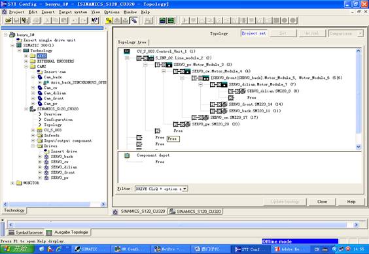
Task: Open the Target system menu
Action: point(73,12)
